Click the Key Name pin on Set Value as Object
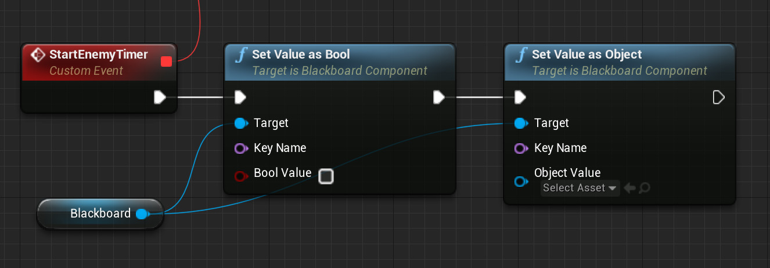Image resolution: width=770 pixels, height=268 pixels. (x=521, y=149)
